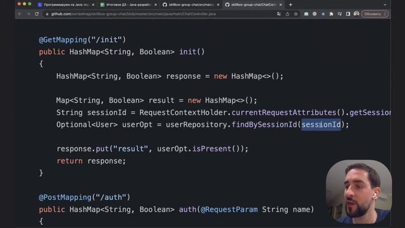Click RequestContextHolder in the code
405x228 pixels.
pos(184,113)
